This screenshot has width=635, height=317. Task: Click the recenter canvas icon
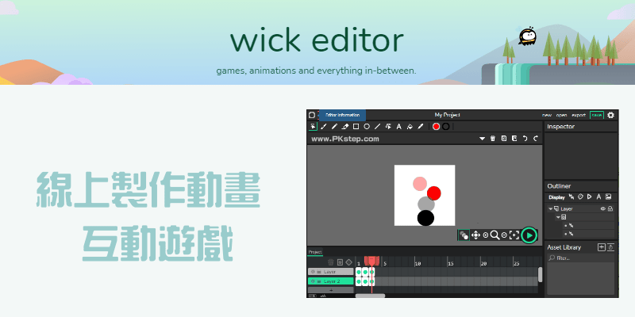(514, 235)
